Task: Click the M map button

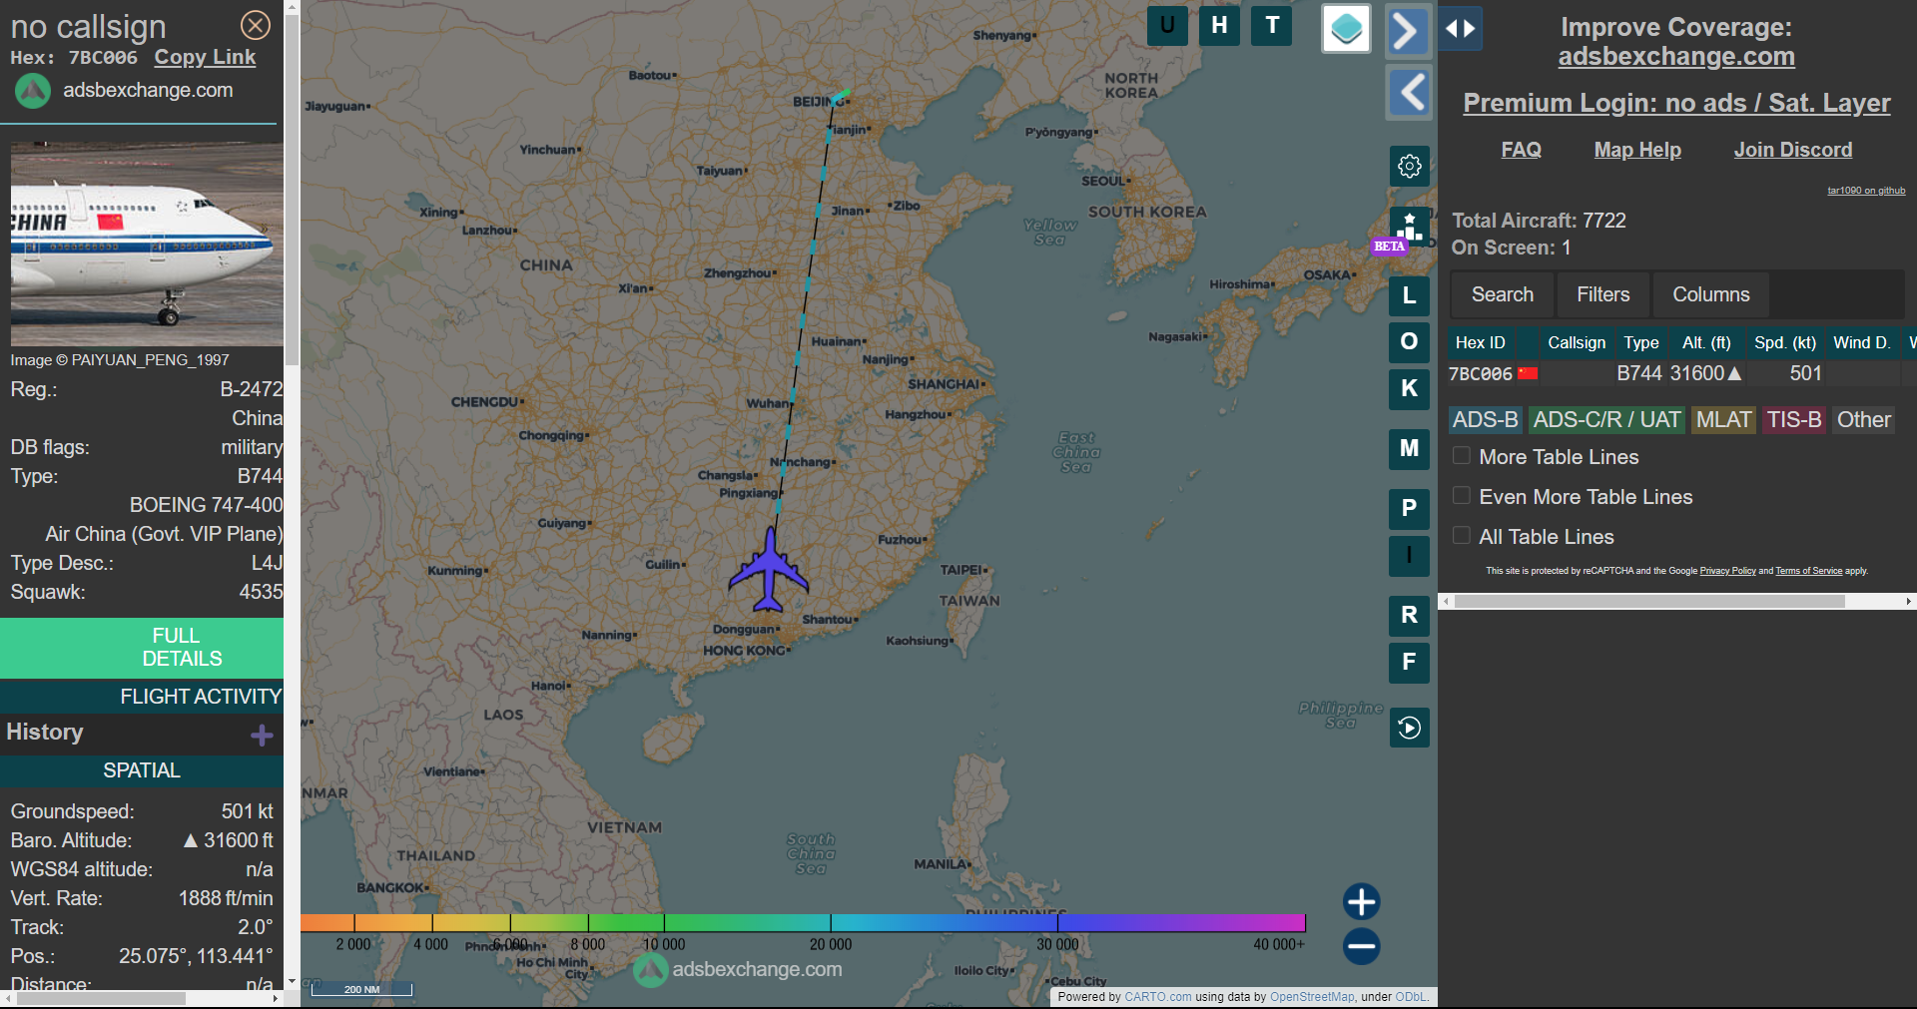Action: pyautogui.click(x=1409, y=448)
